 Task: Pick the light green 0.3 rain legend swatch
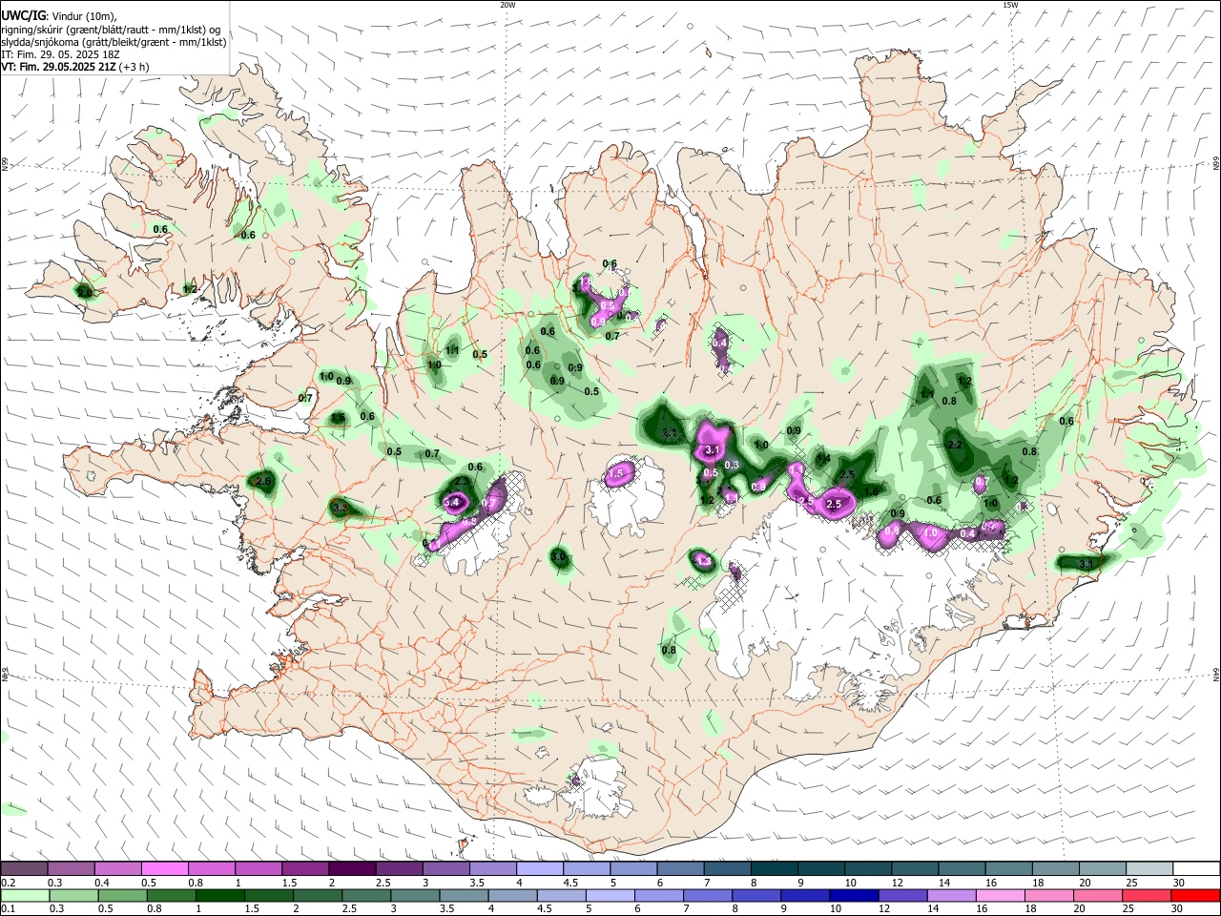[x=73, y=895]
